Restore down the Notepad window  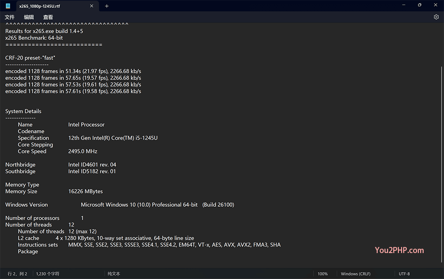click(x=420, y=5)
